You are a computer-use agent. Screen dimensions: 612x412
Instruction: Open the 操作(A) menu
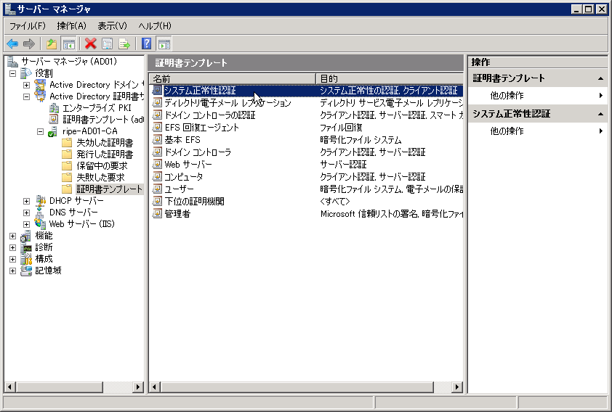pyautogui.click(x=71, y=26)
